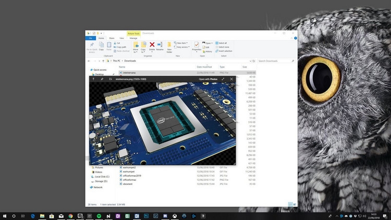
Task: Click the red Delete icon in ribbon
Action: point(152,46)
